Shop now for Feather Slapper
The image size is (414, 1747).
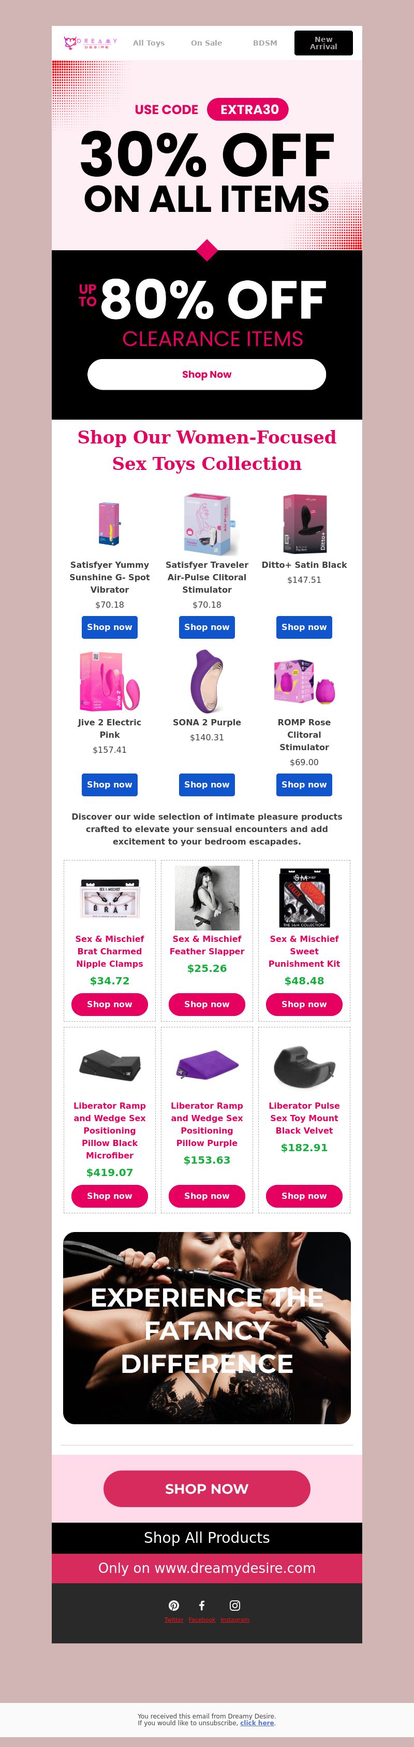click(206, 1005)
